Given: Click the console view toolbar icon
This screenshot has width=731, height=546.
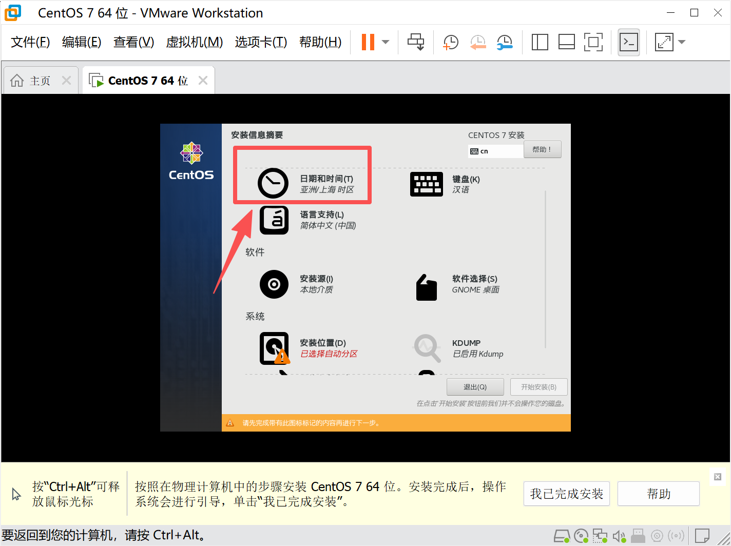Looking at the screenshot, I should click(629, 42).
